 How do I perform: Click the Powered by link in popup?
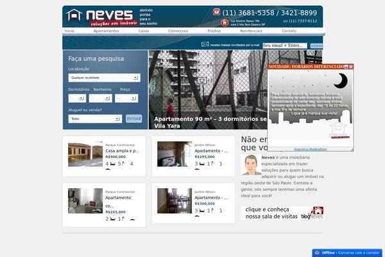[311, 149]
